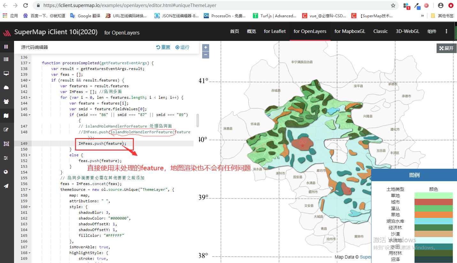Go to the 首页 home tab
Viewport: 457px width, 263px height.
pos(234,31)
